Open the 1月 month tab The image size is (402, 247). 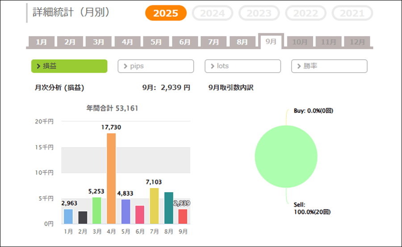click(x=42, y=42)
